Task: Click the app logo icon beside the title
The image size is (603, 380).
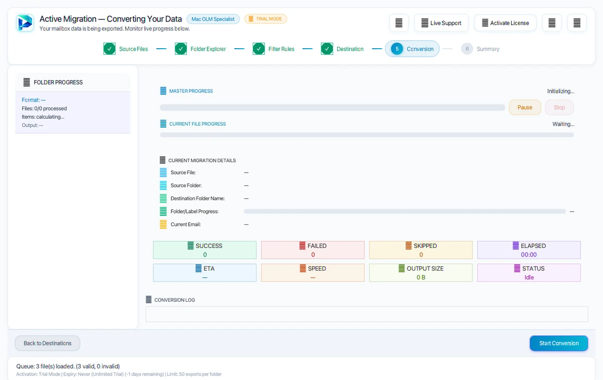Action: 25,23
